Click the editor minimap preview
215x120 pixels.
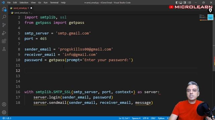pos(203,17)
